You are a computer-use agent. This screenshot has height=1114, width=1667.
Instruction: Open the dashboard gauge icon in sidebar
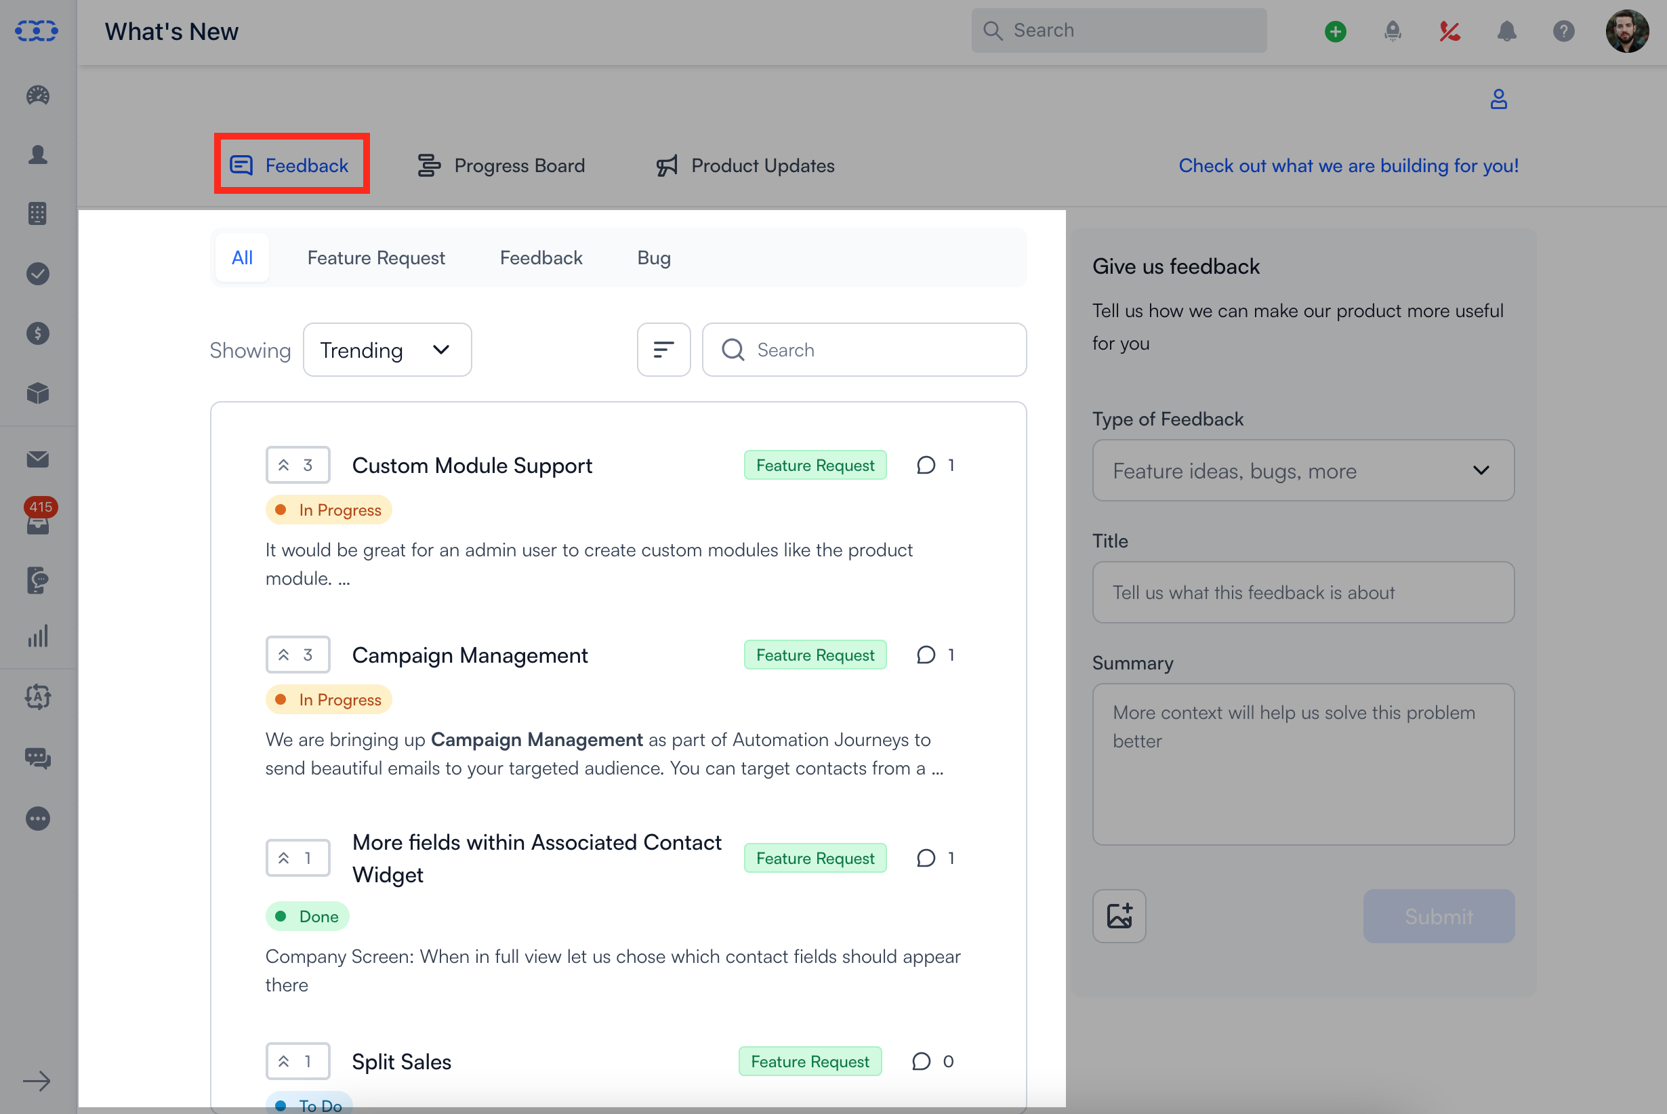[38, 95]
